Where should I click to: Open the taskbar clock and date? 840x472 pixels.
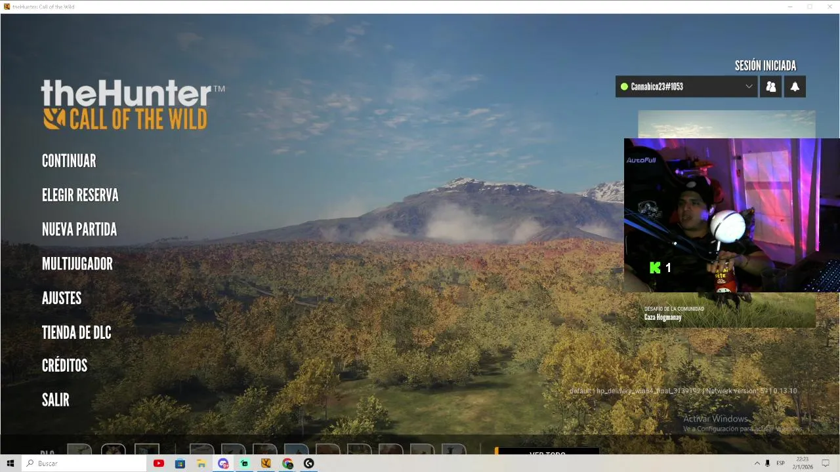point(803,463)
